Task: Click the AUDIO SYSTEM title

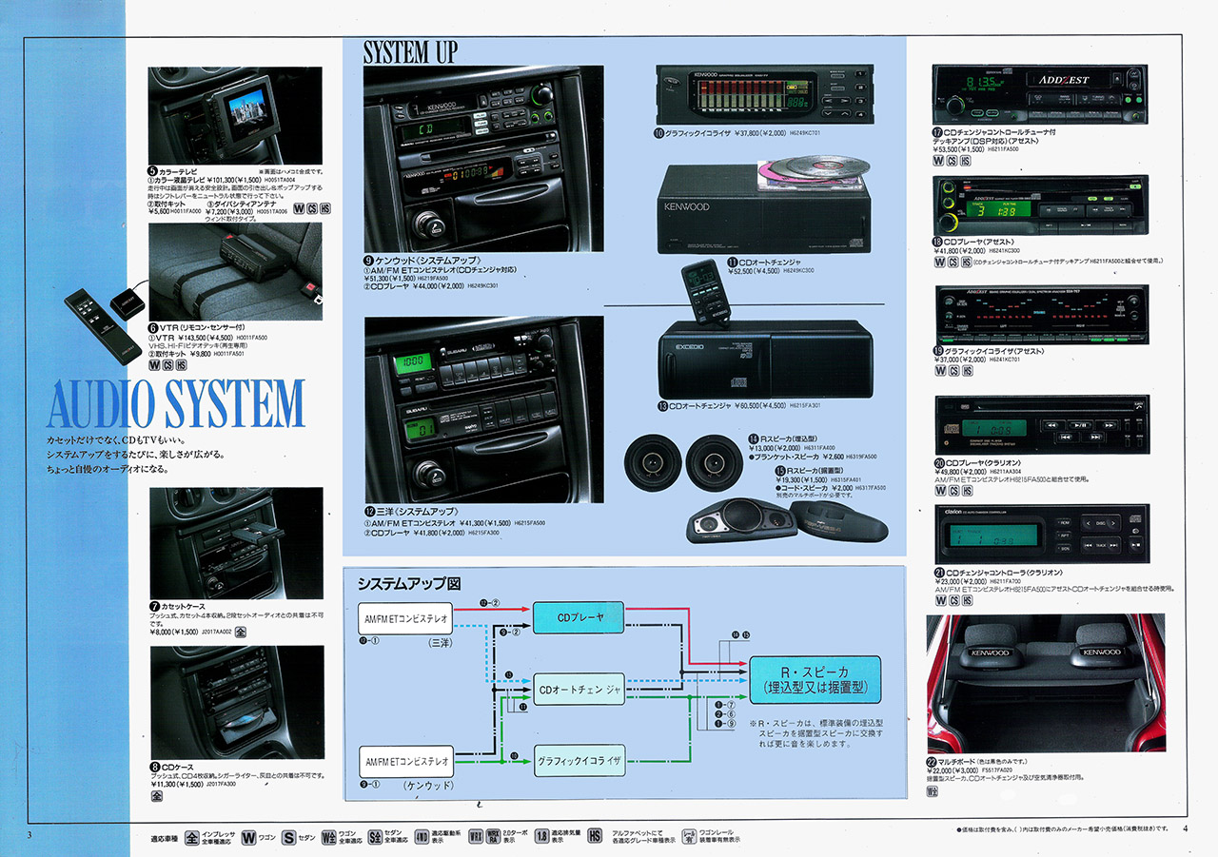Action: point(177,403)
